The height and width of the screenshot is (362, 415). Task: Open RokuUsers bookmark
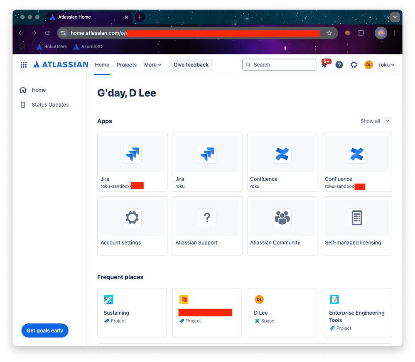pos(52,46)
